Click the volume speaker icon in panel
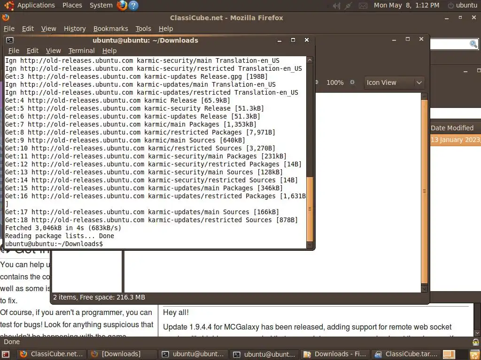Image resolution: width=481 pixels, height=360 pixels. click(336, 6)
